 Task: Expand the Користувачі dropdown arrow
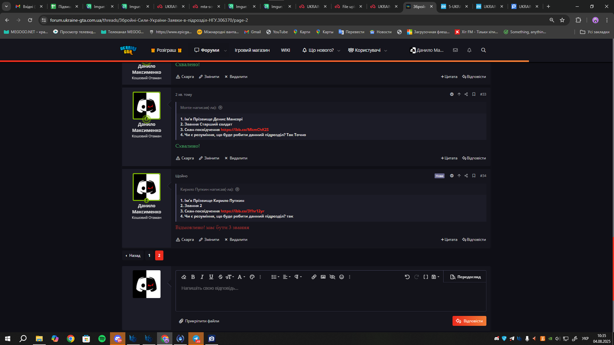click(x=386, y=50)
